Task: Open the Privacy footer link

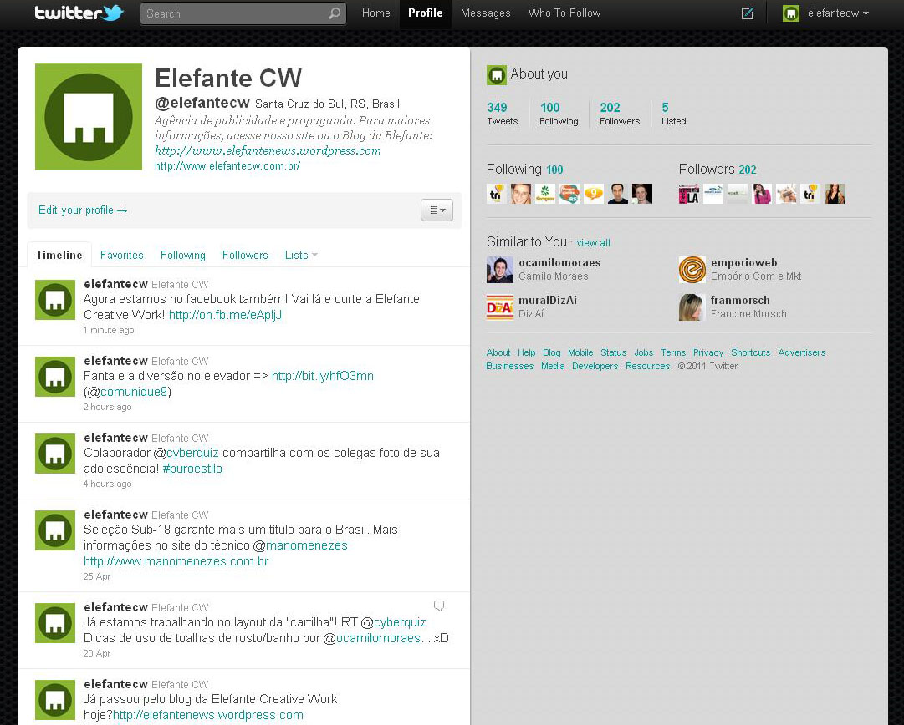Action: (708, 352)
